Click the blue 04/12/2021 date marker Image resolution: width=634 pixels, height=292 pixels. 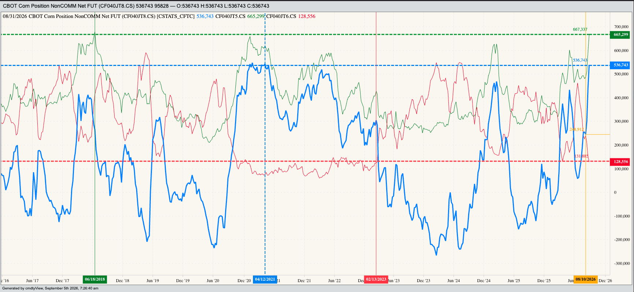pyautogui.click(x=265, y=279)
